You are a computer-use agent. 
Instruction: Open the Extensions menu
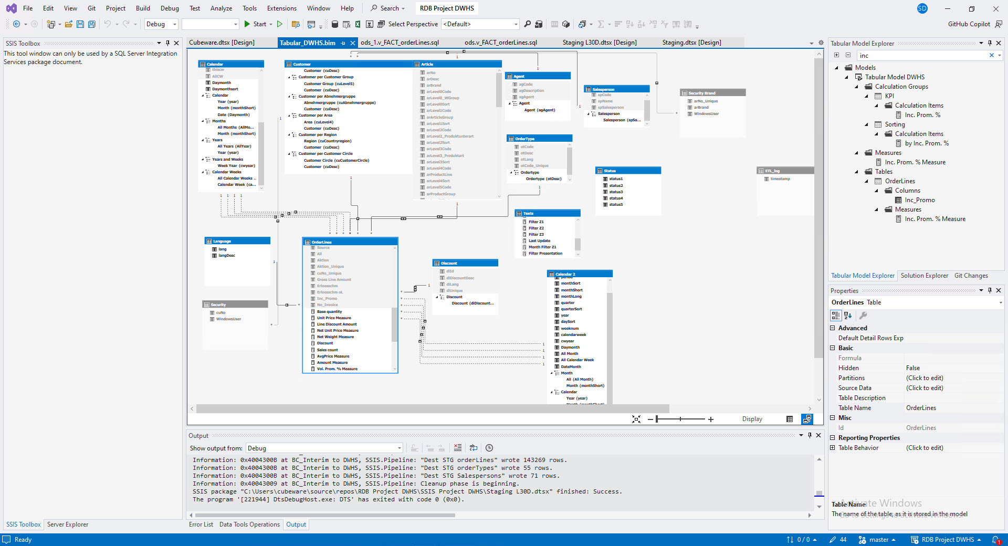point(281,8)
